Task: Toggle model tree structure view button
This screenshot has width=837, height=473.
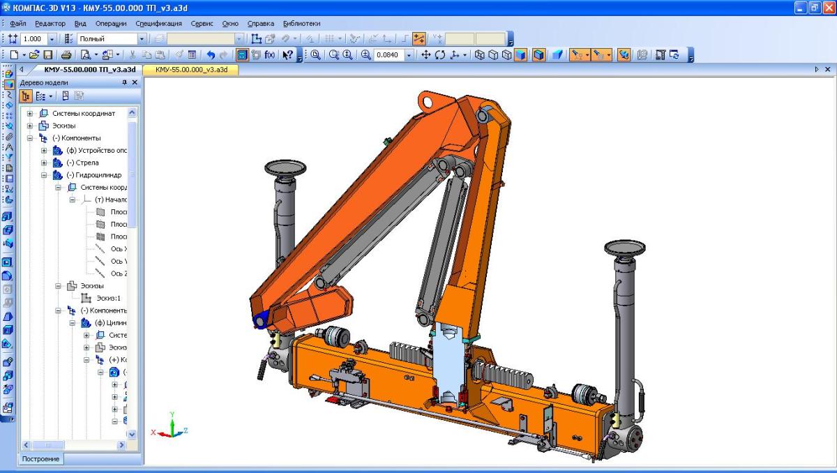Action: click(x=27, y=96)
